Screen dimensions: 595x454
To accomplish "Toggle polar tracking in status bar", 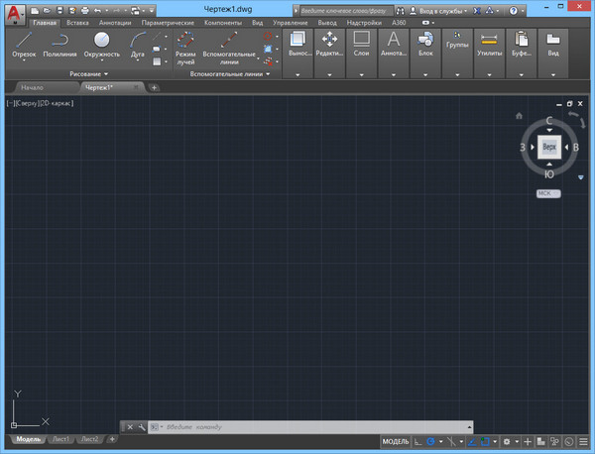I will (432, 441).
